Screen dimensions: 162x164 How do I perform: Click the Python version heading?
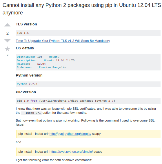(x=29, y=75)
